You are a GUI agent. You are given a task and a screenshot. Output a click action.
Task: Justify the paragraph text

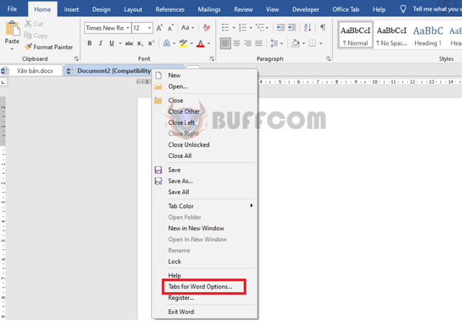pos(259,44)
